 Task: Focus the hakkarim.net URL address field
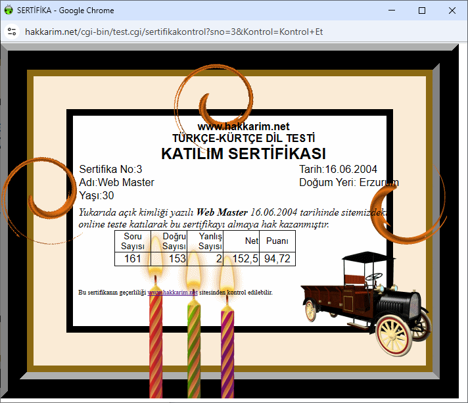point(174,32)
